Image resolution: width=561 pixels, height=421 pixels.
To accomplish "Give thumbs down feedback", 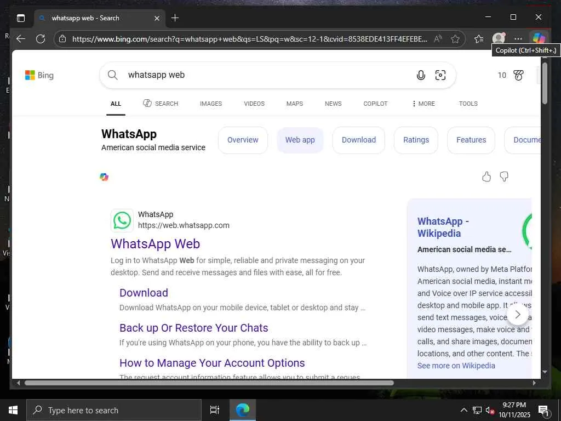I will (504, 177).
